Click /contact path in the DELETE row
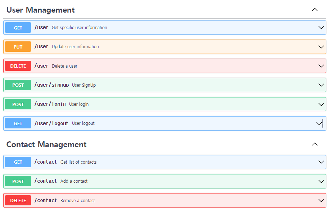Viewport: 331px width, 214px height. tap(46, 200)
